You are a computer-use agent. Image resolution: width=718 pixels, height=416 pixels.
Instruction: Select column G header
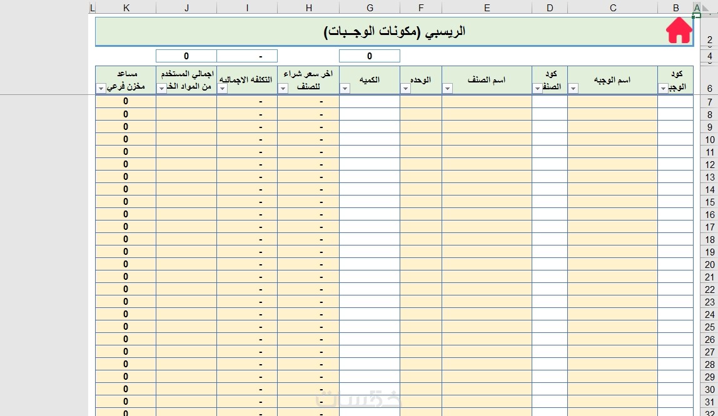pos(370,7)
